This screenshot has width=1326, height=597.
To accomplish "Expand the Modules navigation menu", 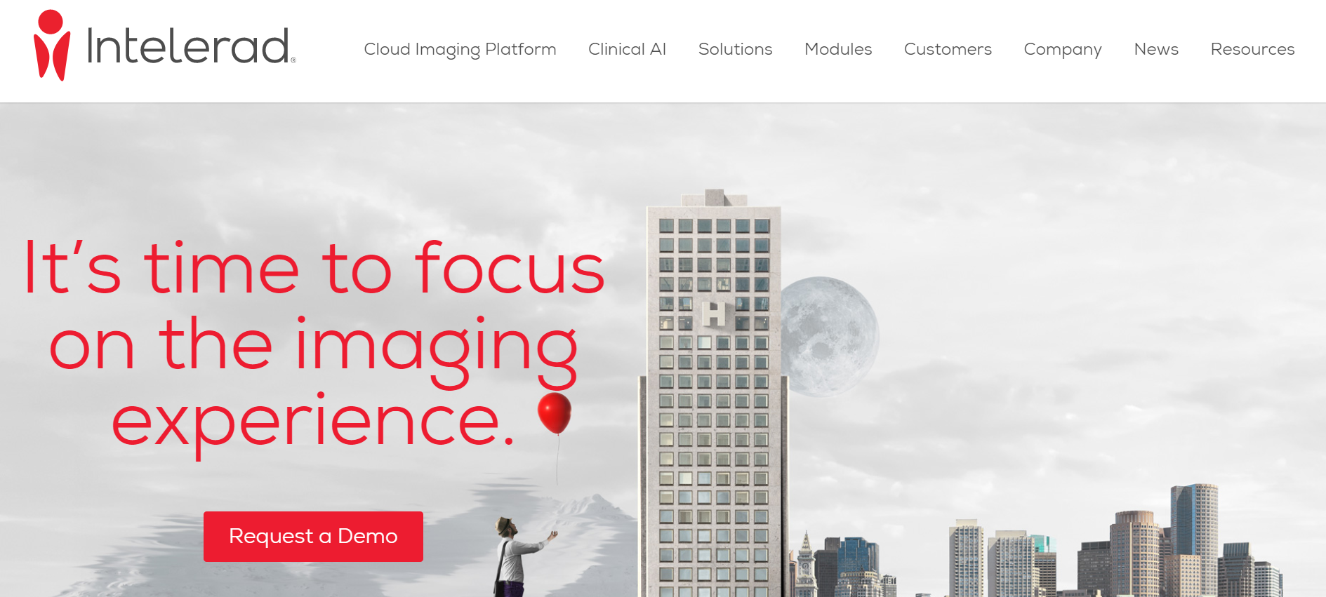I will click(x=838, y=49).
